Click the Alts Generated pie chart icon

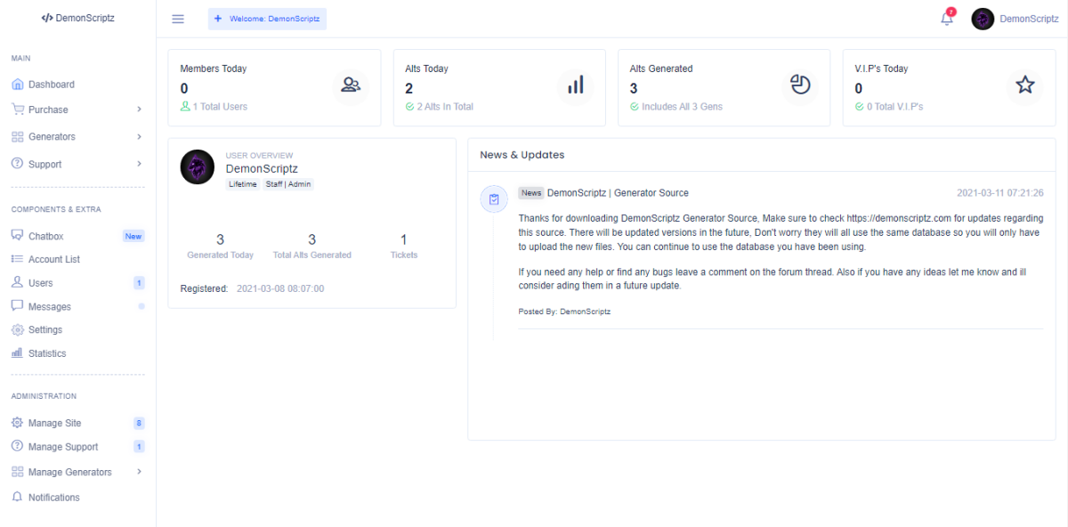(x=800, y=85)
